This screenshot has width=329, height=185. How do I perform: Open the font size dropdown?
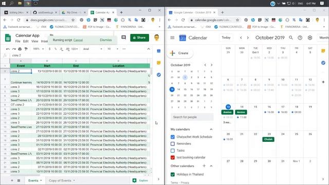coord(113,49)
